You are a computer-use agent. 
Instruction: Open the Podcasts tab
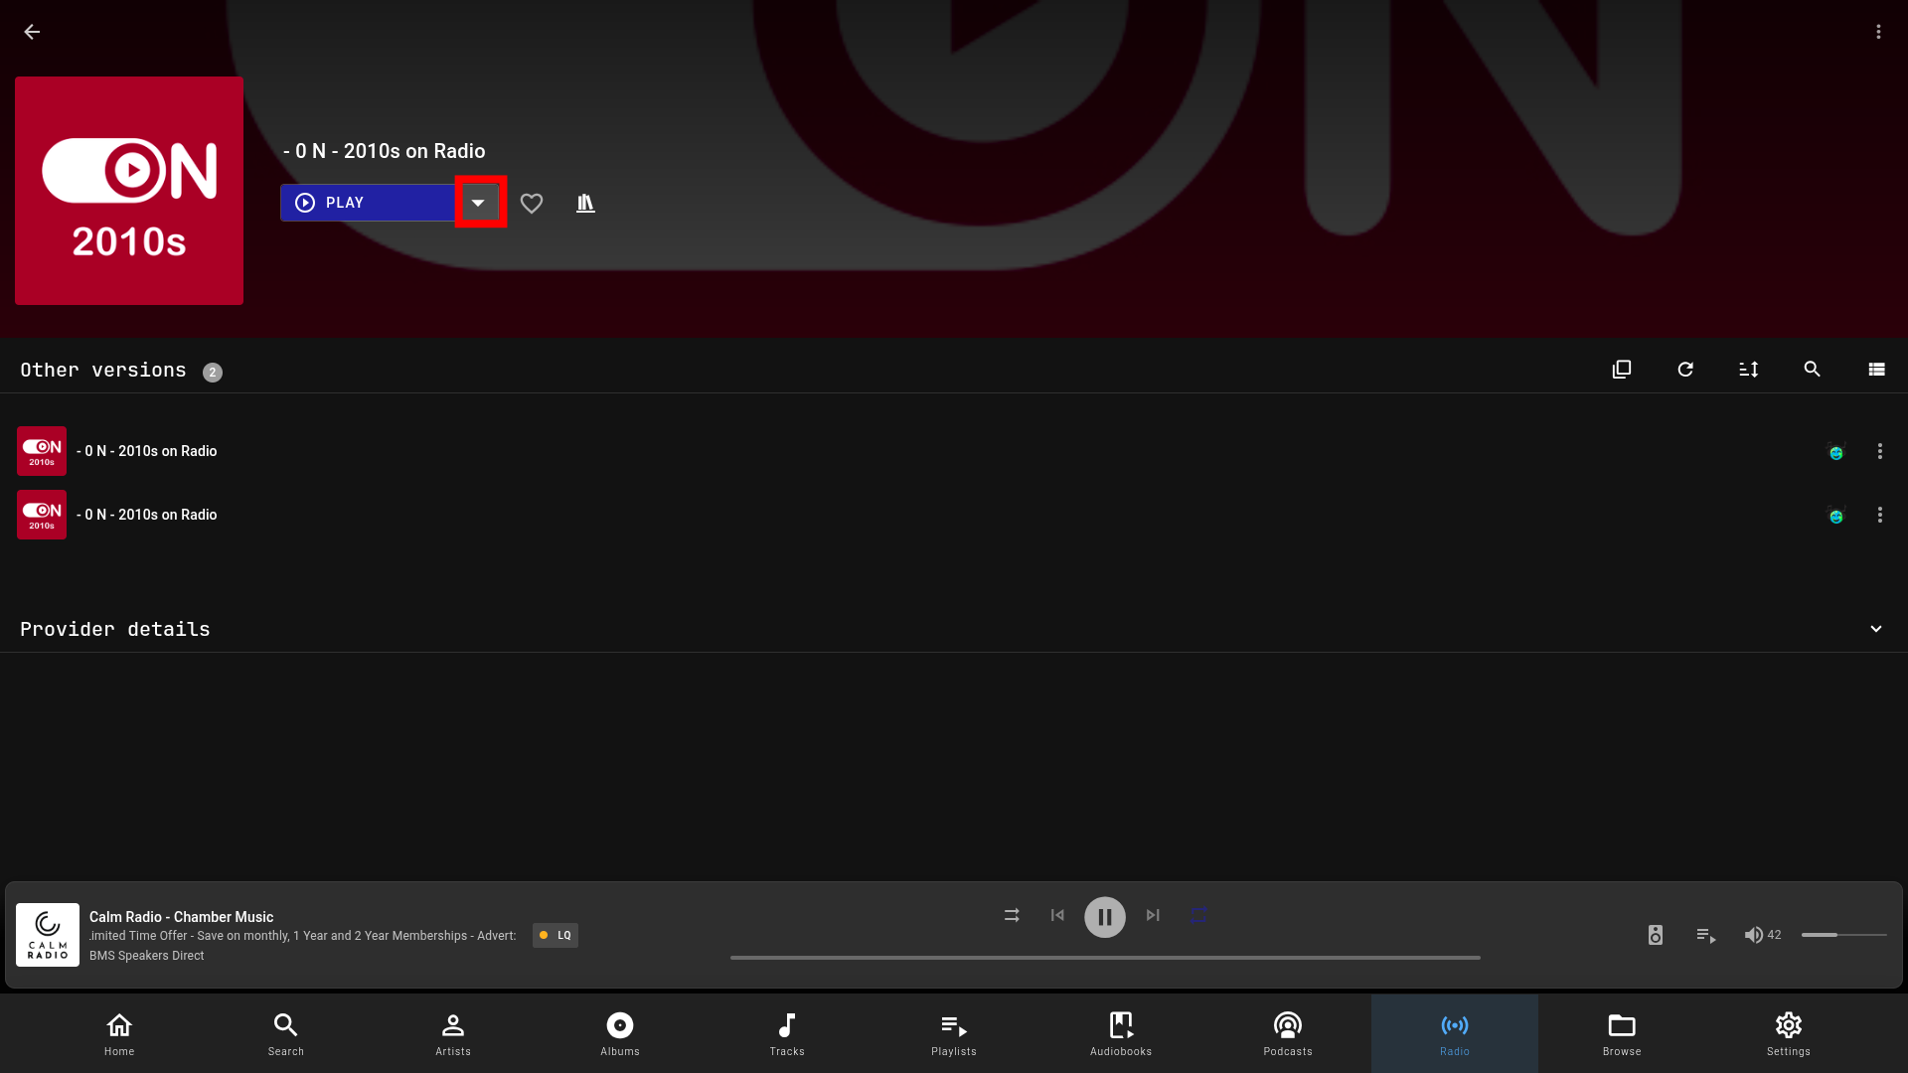click(x=1288, y=1033)
